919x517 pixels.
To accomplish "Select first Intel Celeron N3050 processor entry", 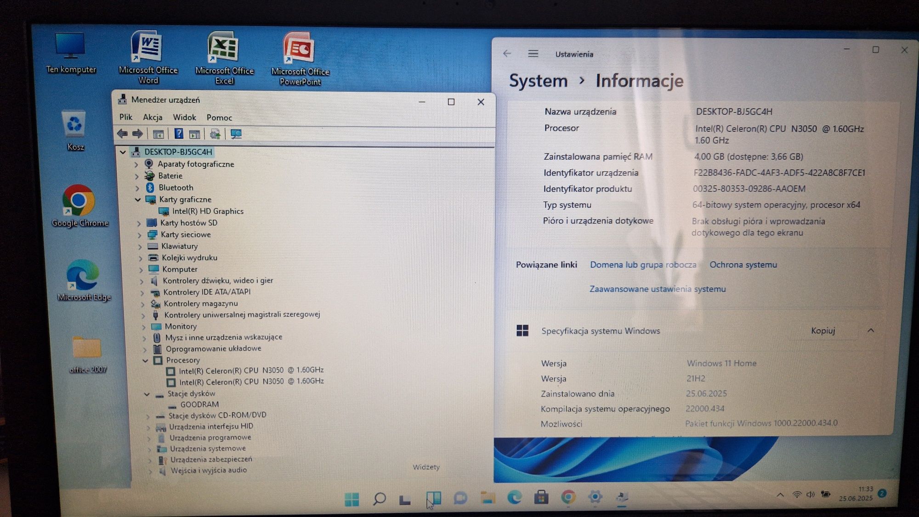I will (251, 370).
